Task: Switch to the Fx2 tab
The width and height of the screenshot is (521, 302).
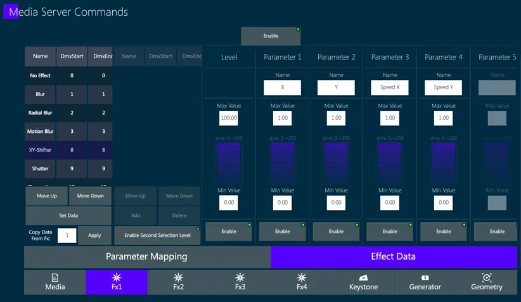Action: click(179, 282)
